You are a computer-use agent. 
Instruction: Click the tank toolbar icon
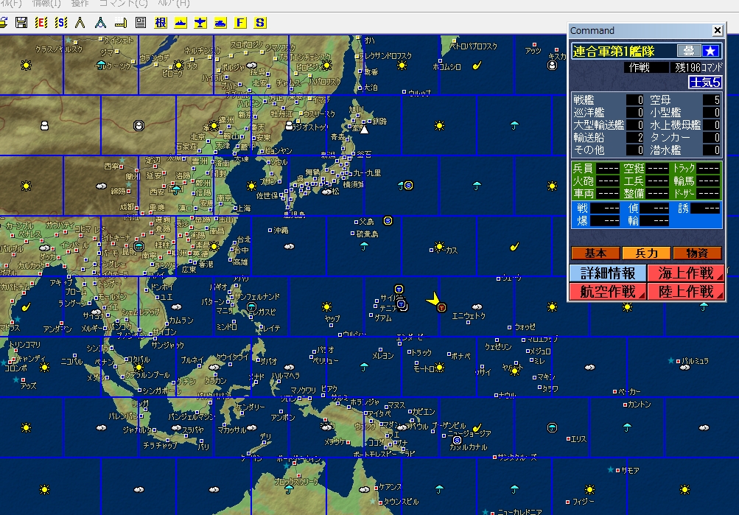(220, 23)
